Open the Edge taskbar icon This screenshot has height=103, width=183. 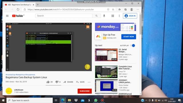click(x=63, y=100)
